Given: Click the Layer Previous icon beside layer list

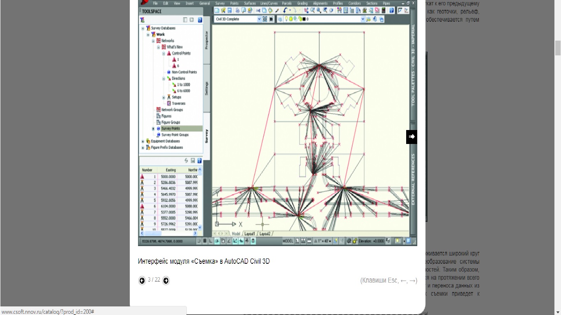Looking at the screenshot, I should (x=375, y=19).
